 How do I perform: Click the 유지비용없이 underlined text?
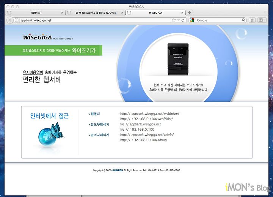(x=33, y=72)
